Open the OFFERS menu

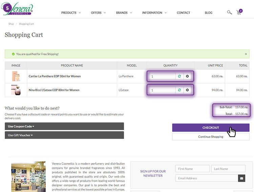96,13
